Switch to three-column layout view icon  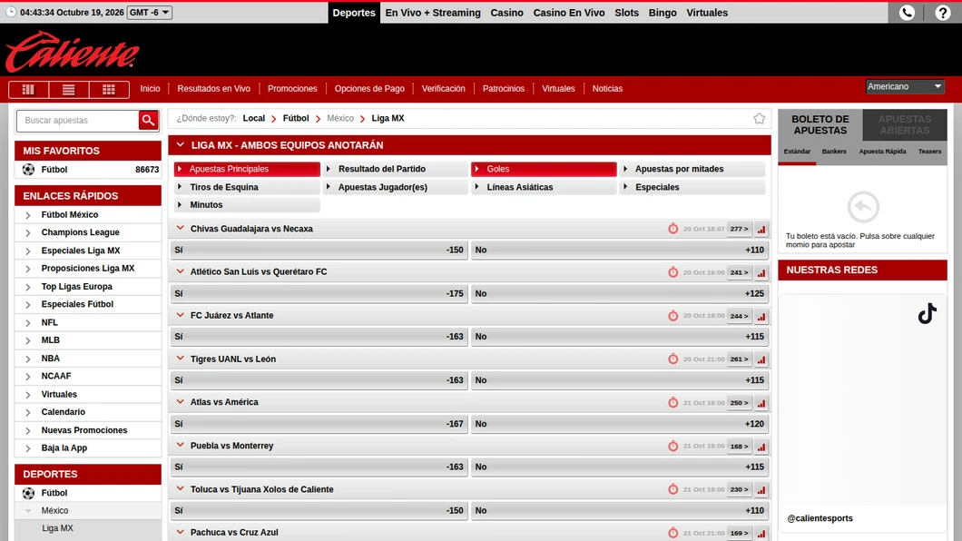point(28,89)
